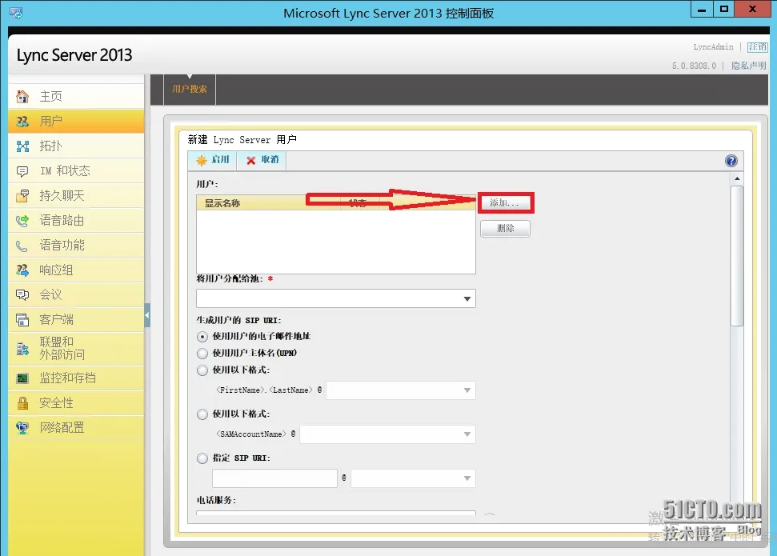Open the 将用户分配给池 pool dropdown

coord(336,299)
